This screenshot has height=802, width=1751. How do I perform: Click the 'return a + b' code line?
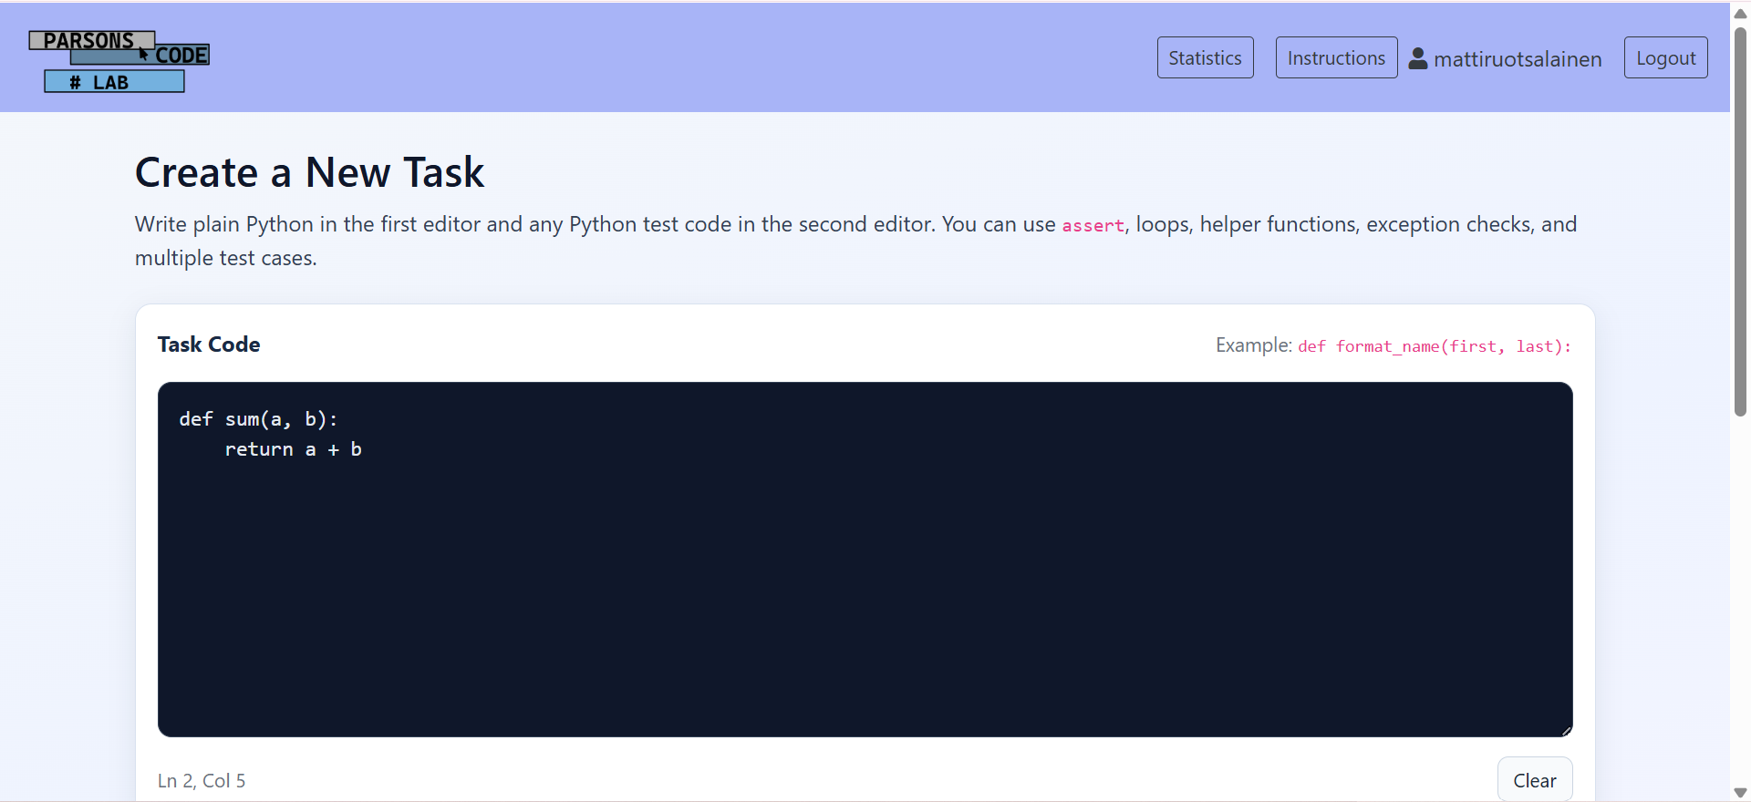(293, 449)
